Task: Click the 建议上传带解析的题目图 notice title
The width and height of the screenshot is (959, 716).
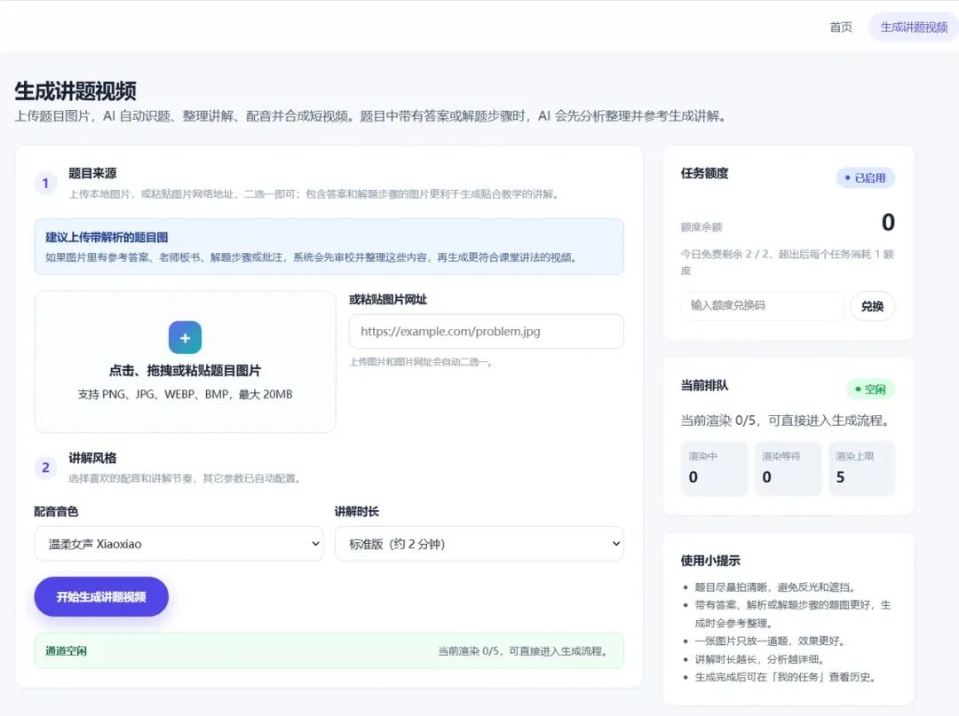Action: pos(107,238)
